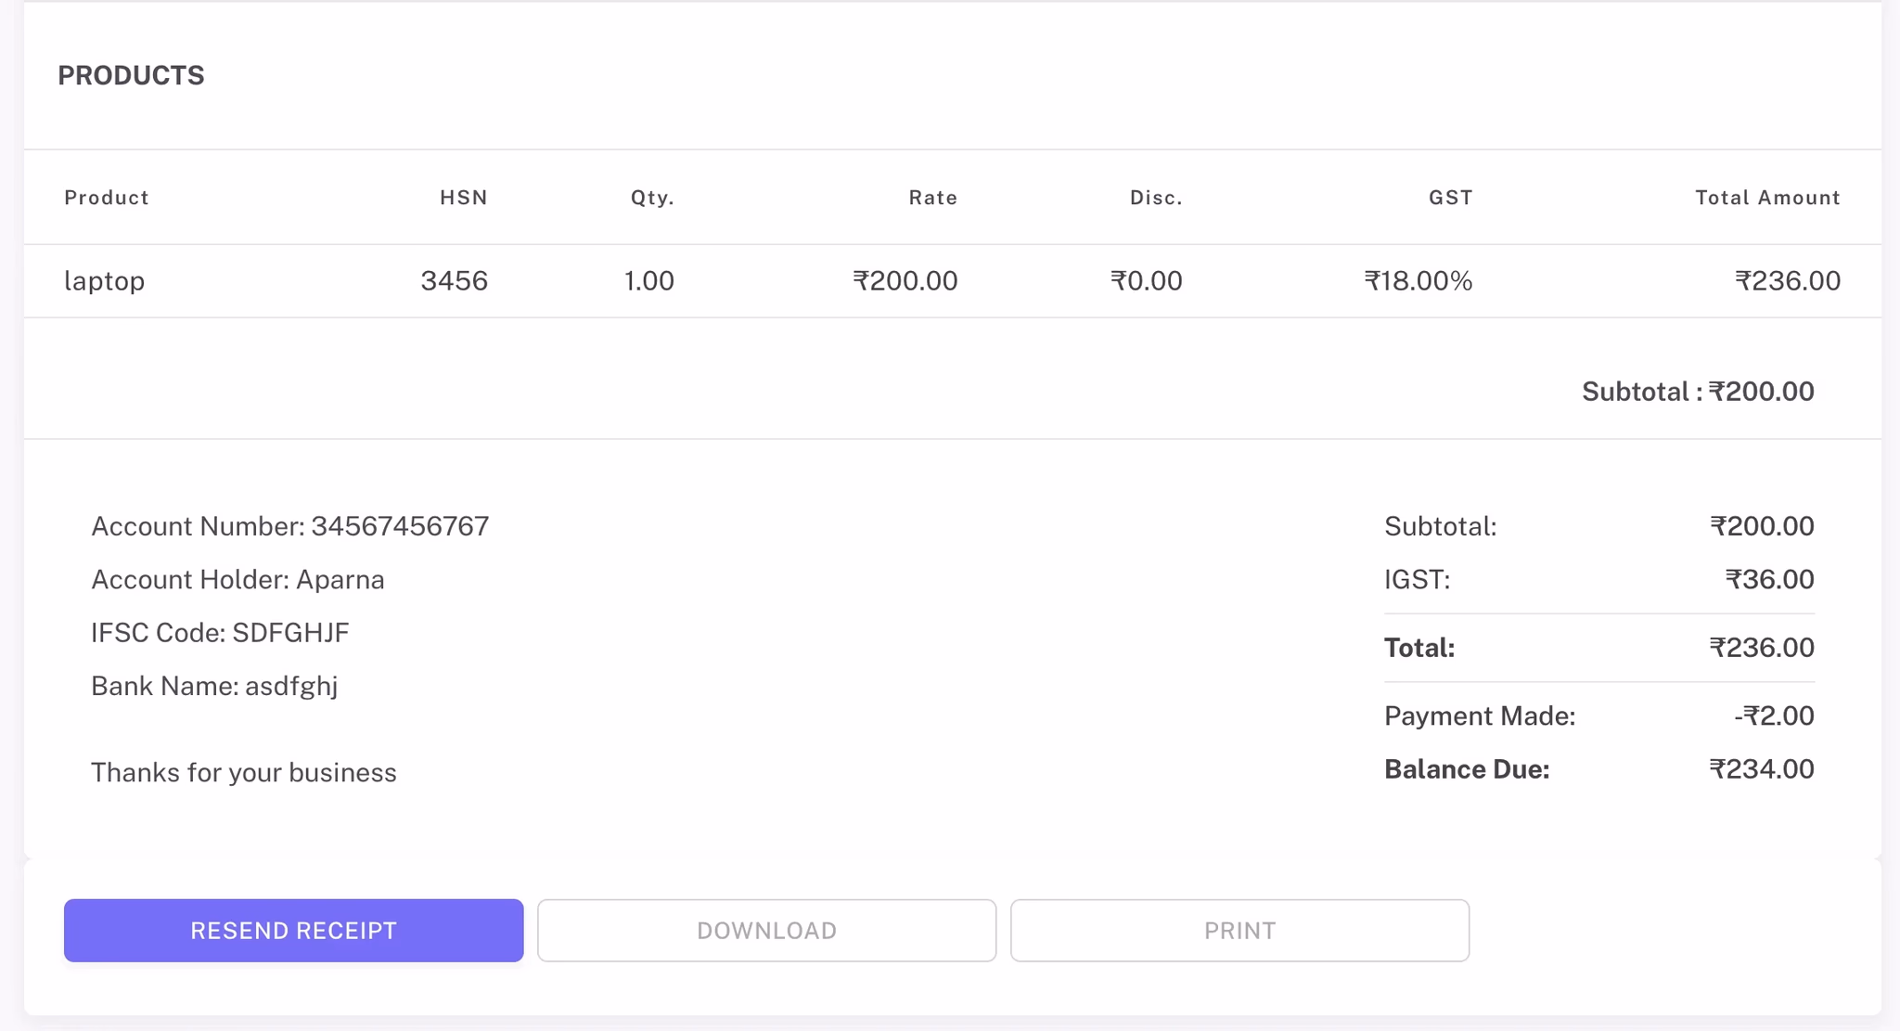Click the IGST value ₹36.00
The width and height of the screenshot is (1900, 1031).
click(x=1769, y=579)
